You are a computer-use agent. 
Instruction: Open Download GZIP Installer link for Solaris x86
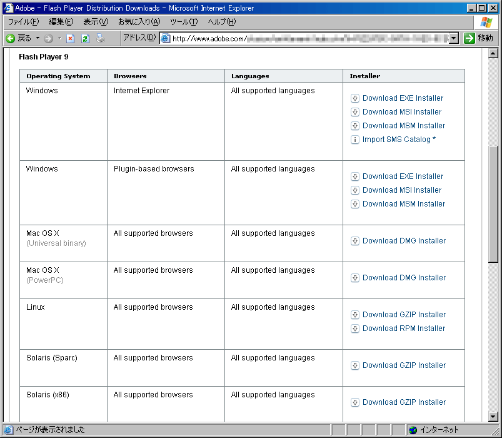coord(404,402)
